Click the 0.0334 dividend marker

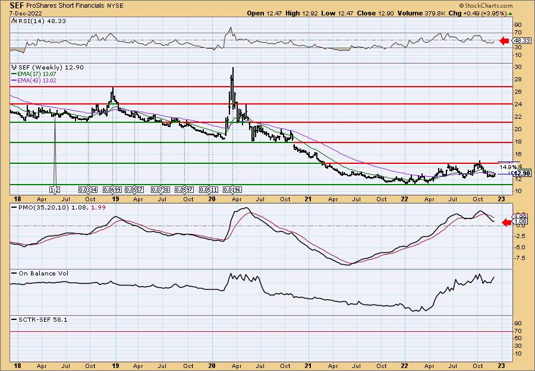tap(88, 189)
